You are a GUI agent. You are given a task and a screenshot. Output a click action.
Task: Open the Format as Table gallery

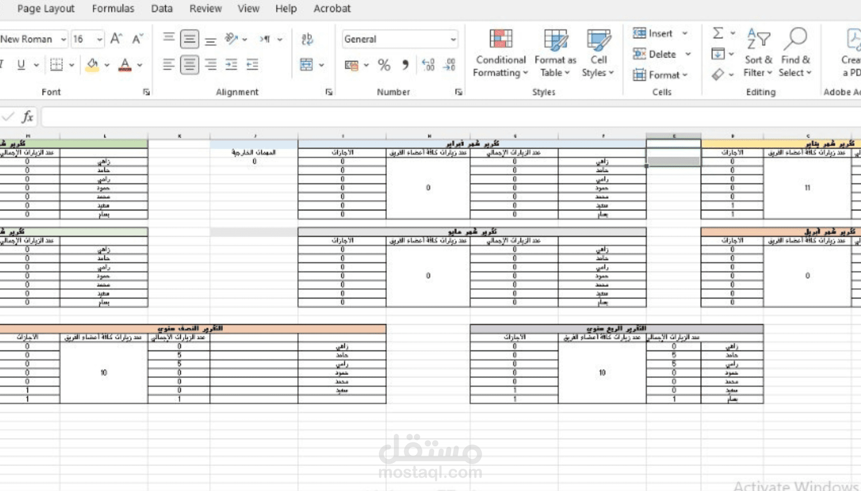[555, 53]
